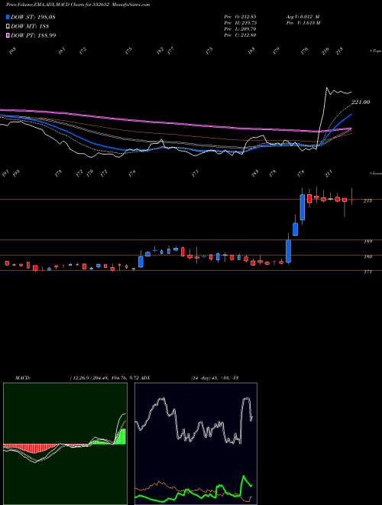Click the magenta DOW PT legend swatch
The height and width of the screenshot is (505, 382).
pos(8,35)
